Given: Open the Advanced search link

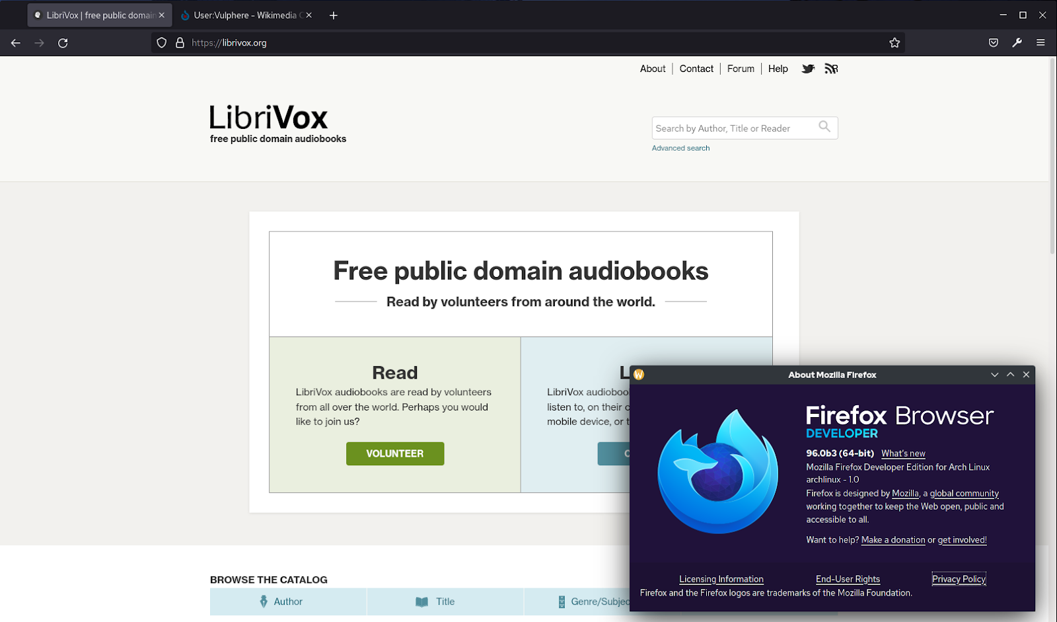Looking at the screenshot, I should [x=680, y=148].
